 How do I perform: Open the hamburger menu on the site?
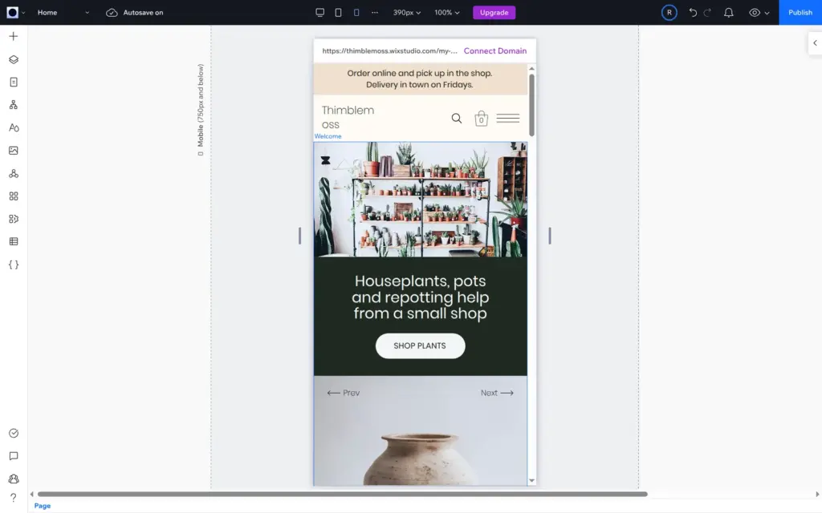[x=508, y=119]
